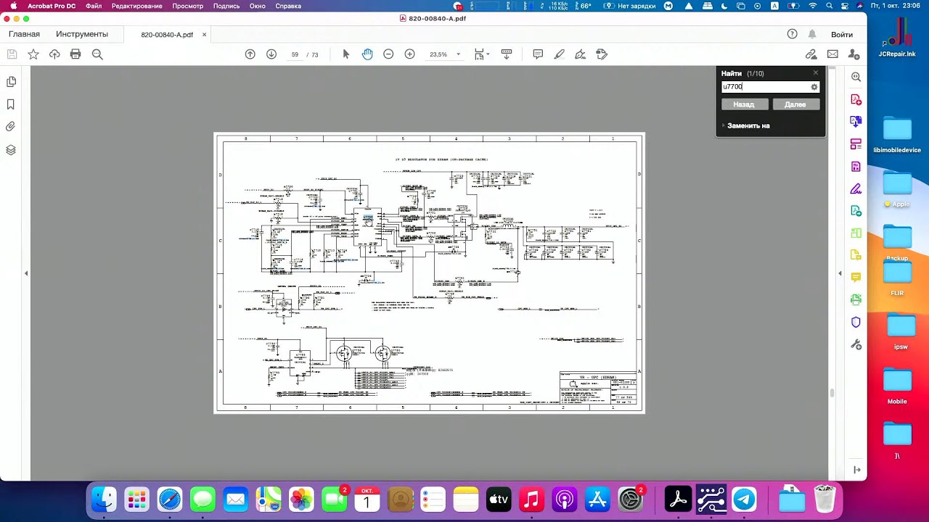Activate the Hand pan tool
Image resolution: width=929 pixels, height=522 pixels.
pos(367,54)
